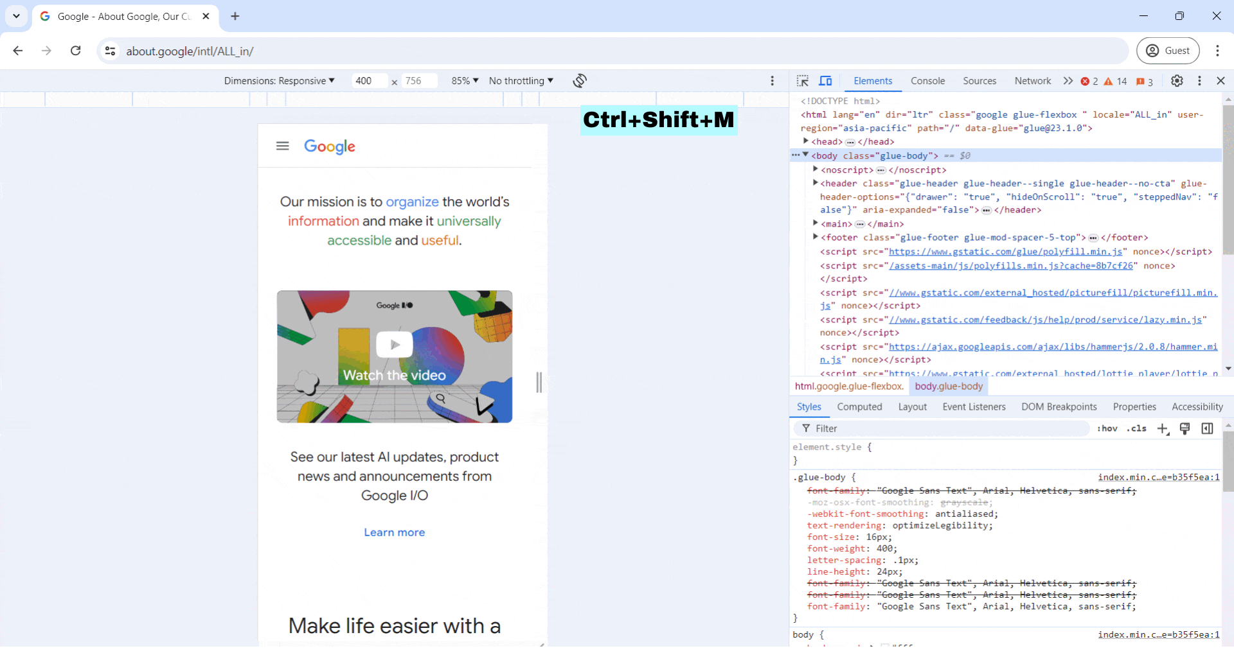Open site information icon in address bar

coord(111,51)
